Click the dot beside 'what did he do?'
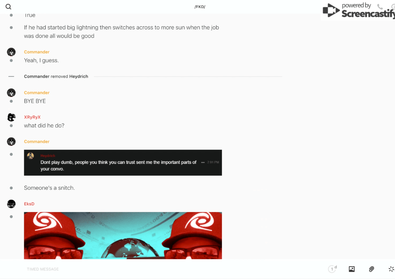Viewport: 395px width, 279px height. [11, 126]
